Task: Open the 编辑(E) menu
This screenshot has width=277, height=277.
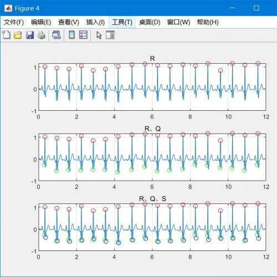Action: click(x=41, y=22)
